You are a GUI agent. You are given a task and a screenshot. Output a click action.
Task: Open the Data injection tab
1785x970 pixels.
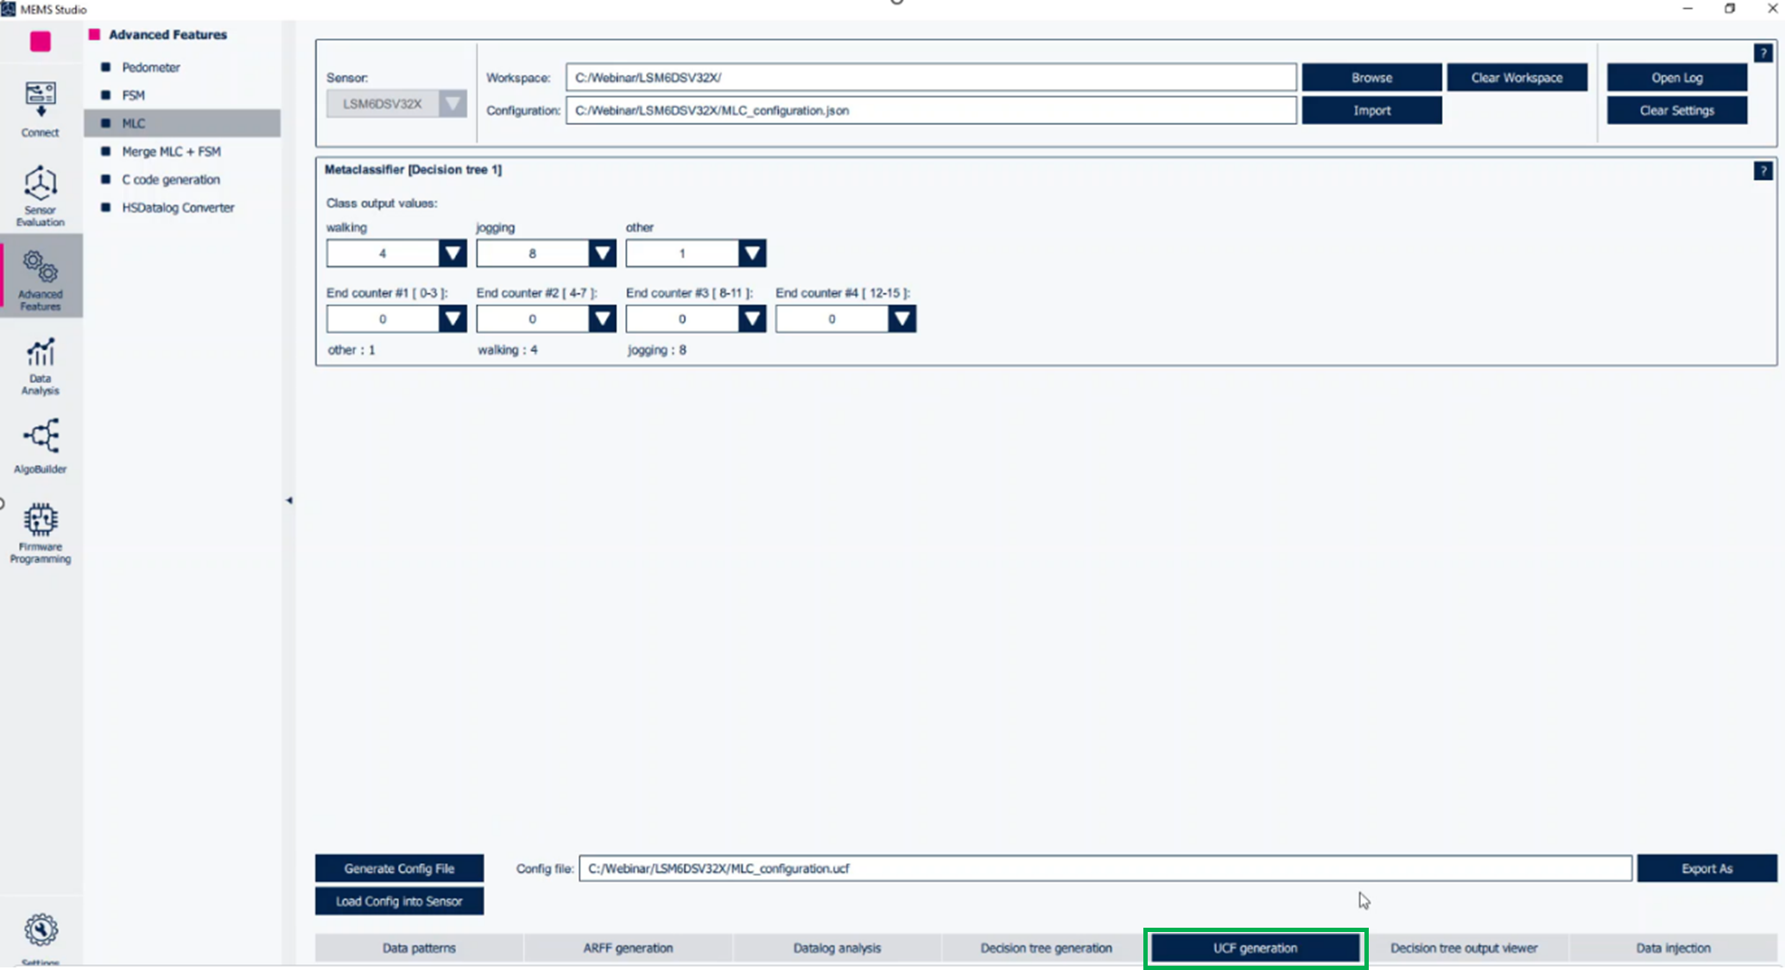tap(1672, 948)
